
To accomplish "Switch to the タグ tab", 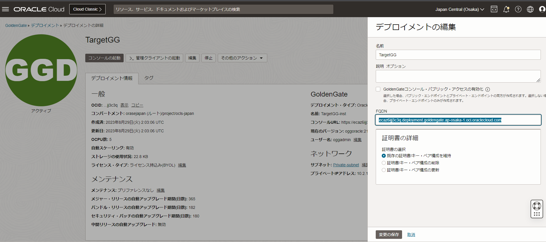I will coord(149,78).
